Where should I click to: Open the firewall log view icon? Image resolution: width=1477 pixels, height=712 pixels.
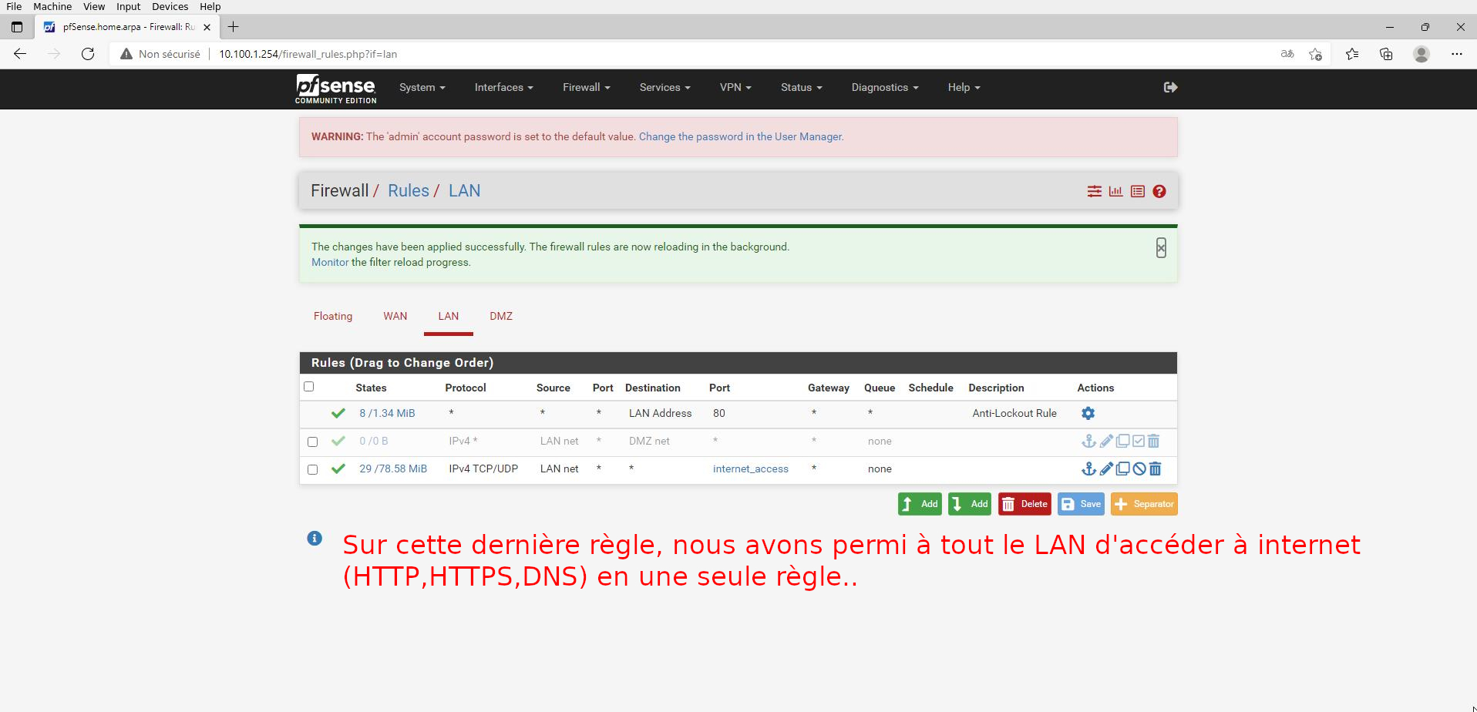point(1137,190)
